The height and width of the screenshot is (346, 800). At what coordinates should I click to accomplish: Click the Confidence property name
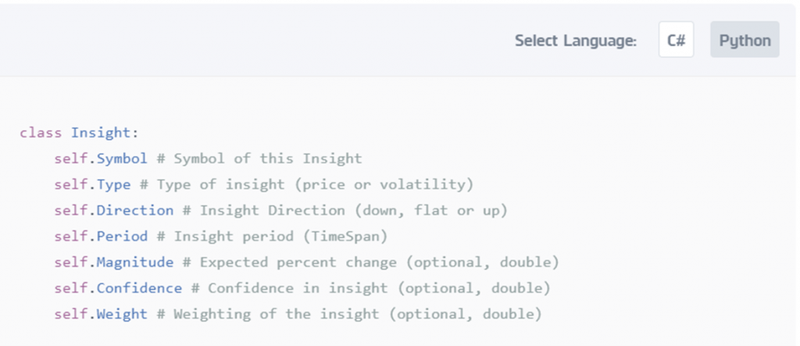click(139, 288)
